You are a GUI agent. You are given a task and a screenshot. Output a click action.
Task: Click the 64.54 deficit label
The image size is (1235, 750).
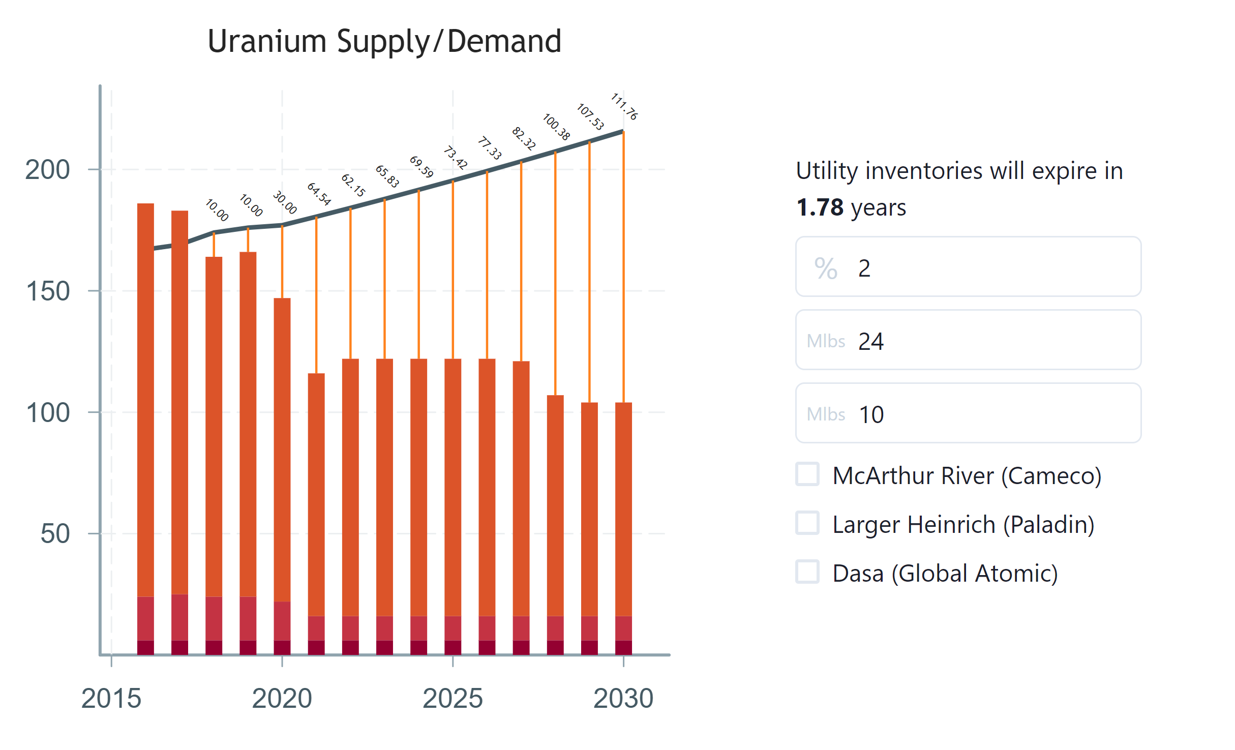pyautogui.click(x=319, y=194)
